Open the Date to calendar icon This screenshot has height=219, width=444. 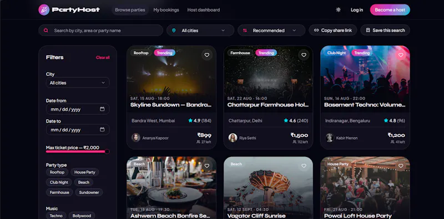pyautogui.click(x=102, y=129)
